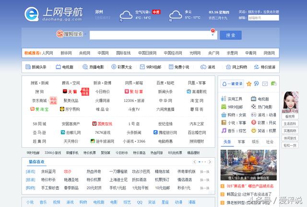Click the star favorites icon beside 一键登录
The width and height of the screenshot is (307, 207).
[x=249, y=84]
